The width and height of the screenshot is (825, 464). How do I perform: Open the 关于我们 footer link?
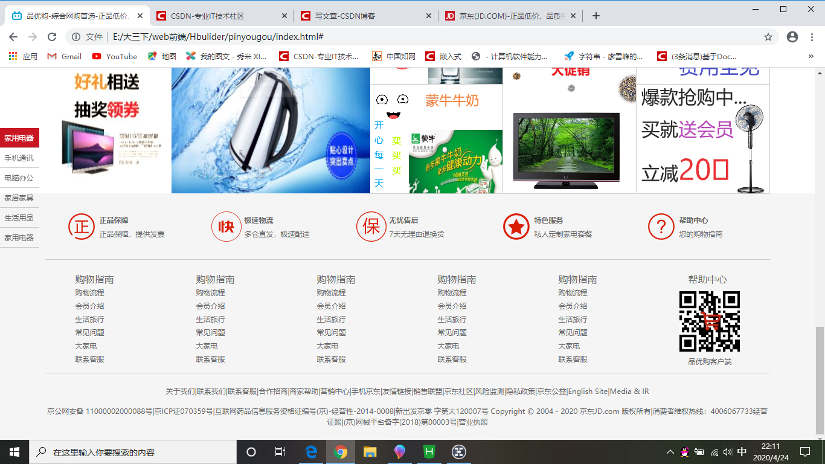click(179, 391)
